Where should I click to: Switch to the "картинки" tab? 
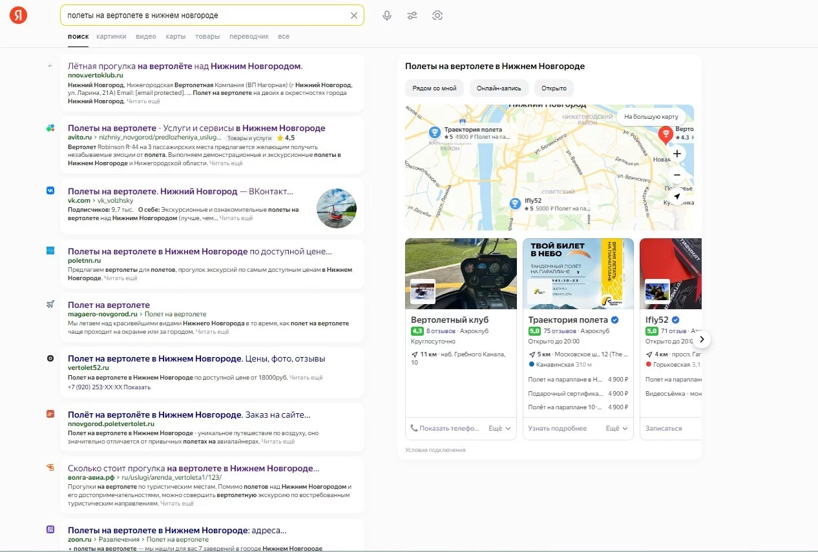click(x=111, y=37)
